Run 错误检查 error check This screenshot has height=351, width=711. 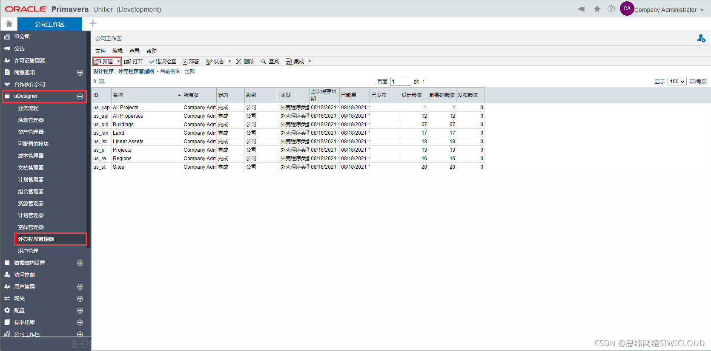pyautogui.click(x=163, y=62)
